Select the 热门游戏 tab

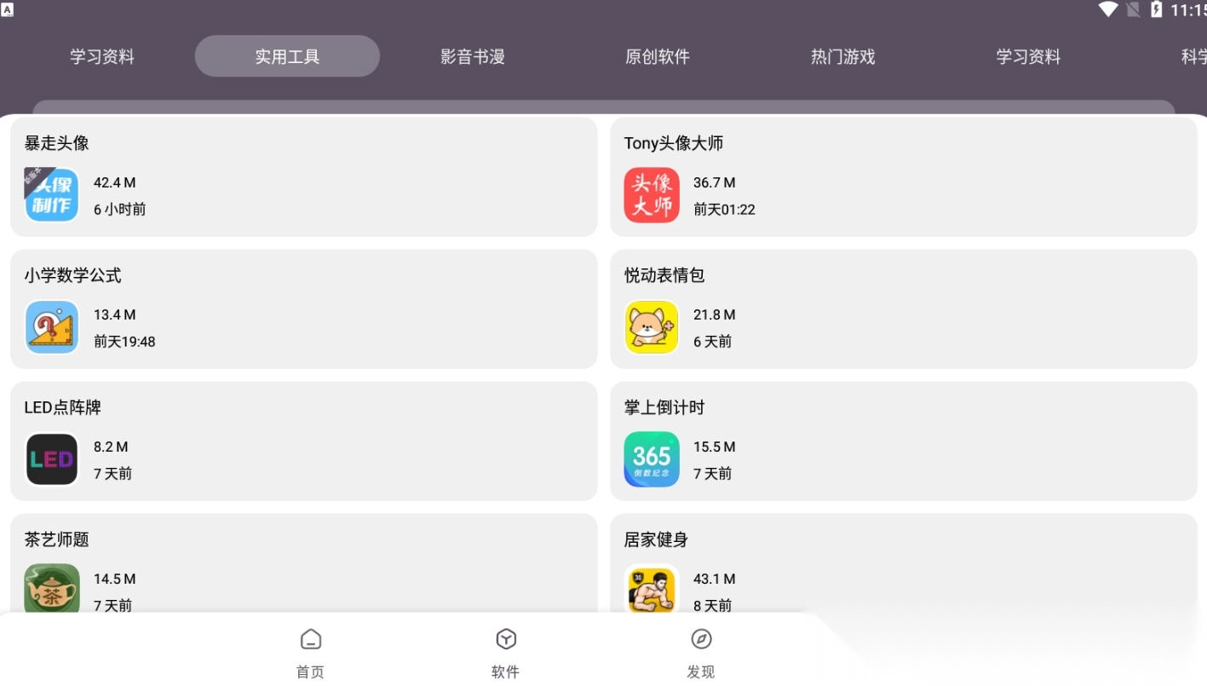point(842,57)
